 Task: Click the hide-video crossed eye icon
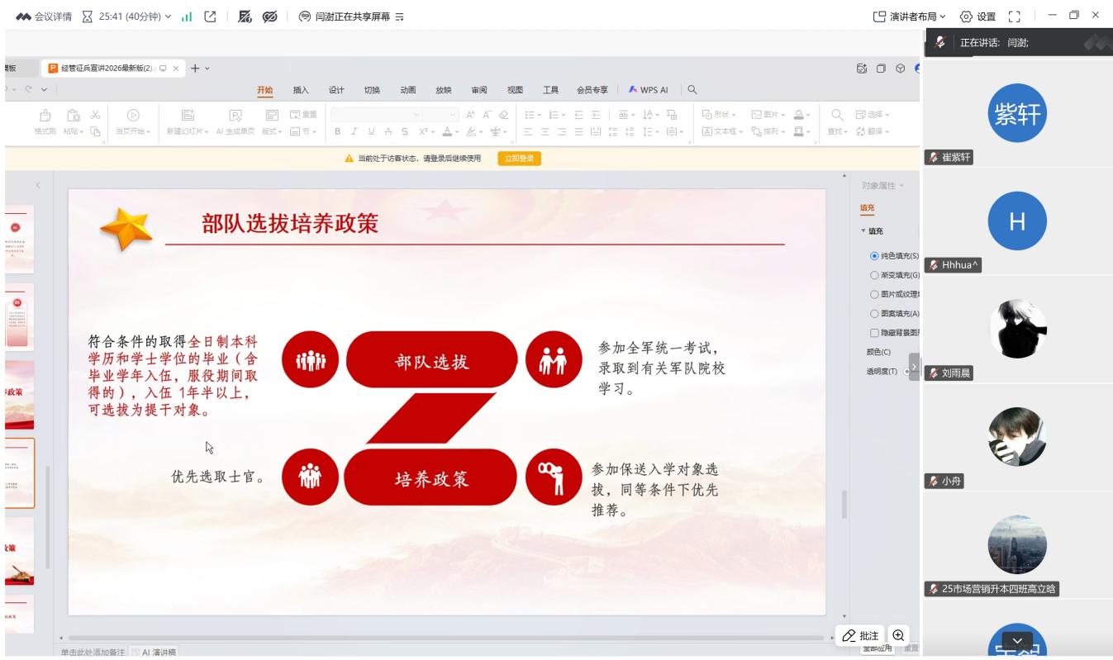269,17
